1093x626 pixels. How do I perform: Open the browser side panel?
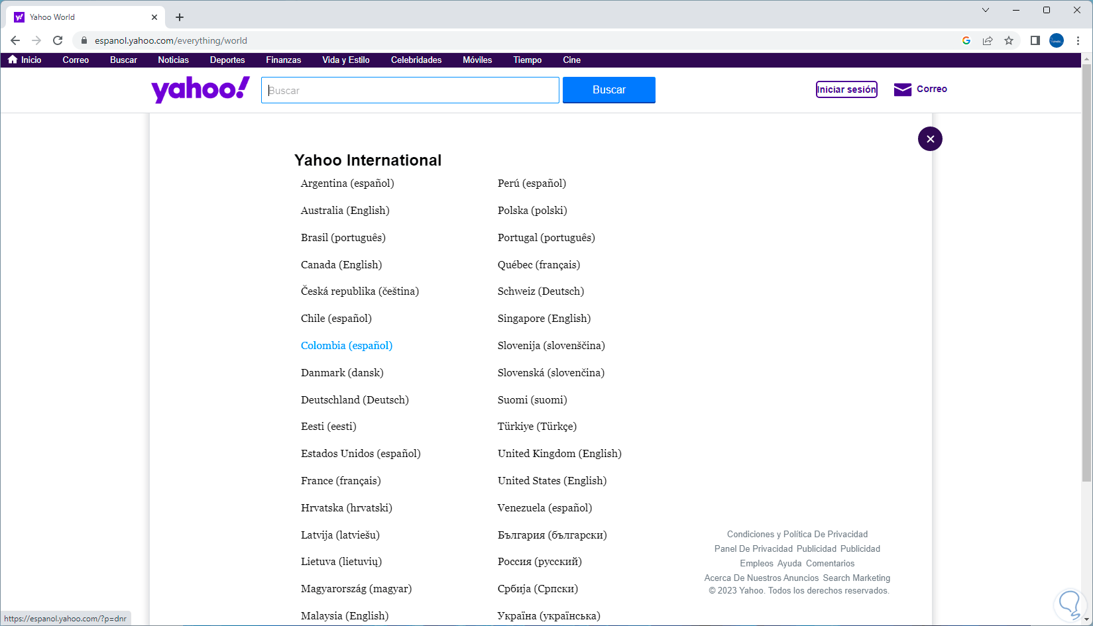click(1035, 40)
